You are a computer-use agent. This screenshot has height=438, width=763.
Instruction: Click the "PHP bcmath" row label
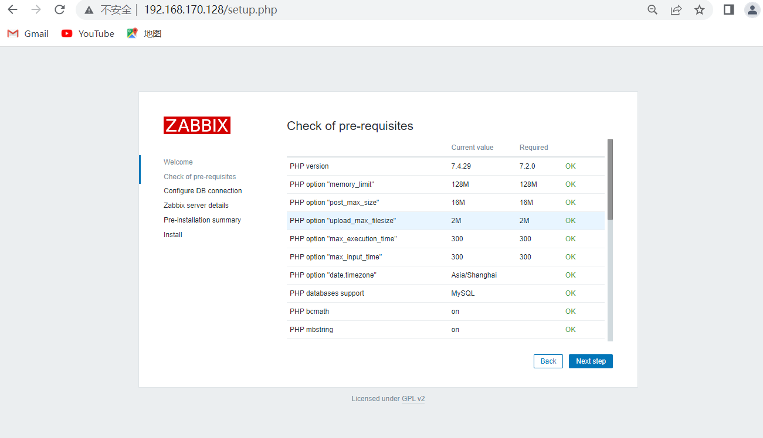click(309, 312)
